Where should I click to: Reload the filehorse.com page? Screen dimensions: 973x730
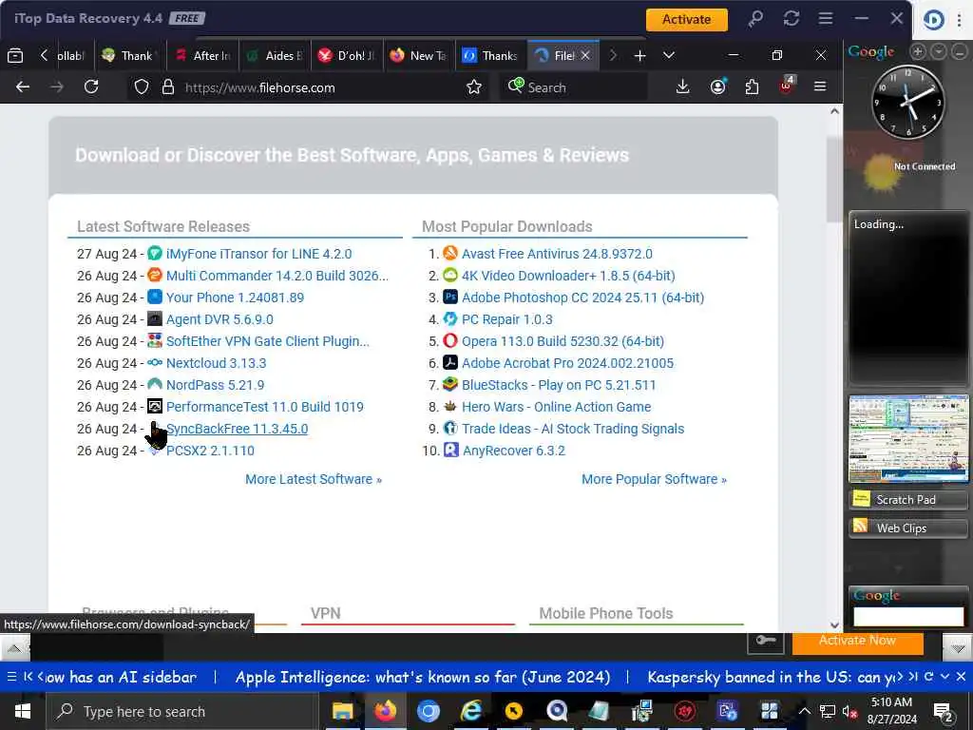point(91,86)
